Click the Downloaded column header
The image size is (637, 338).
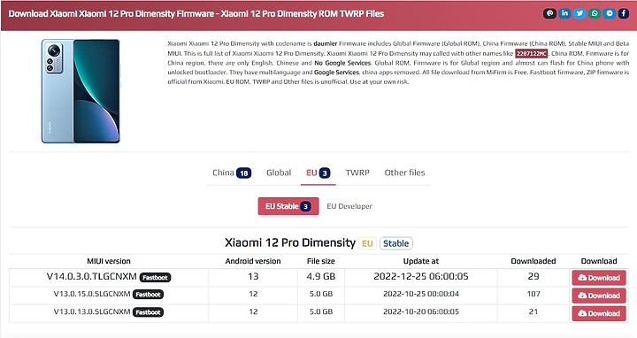click(x=533, y=261)
